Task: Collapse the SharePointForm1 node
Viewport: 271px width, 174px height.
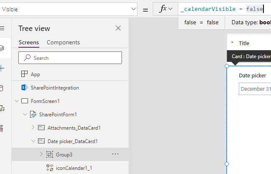Action: coord(25,114)
